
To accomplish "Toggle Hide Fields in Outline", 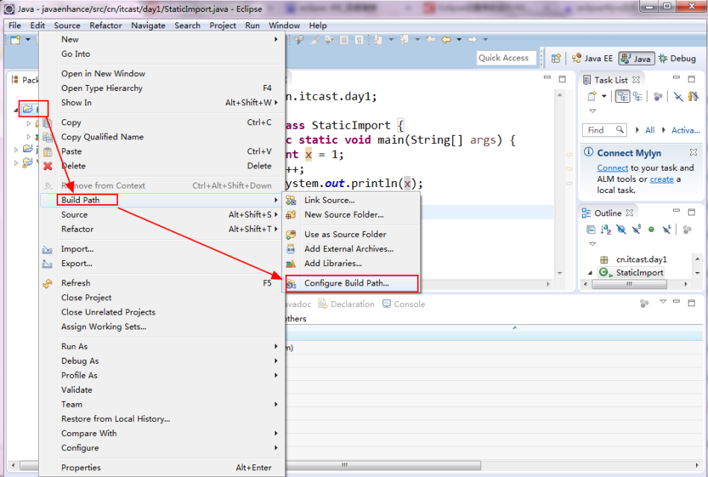I will (x=621, y=230).
